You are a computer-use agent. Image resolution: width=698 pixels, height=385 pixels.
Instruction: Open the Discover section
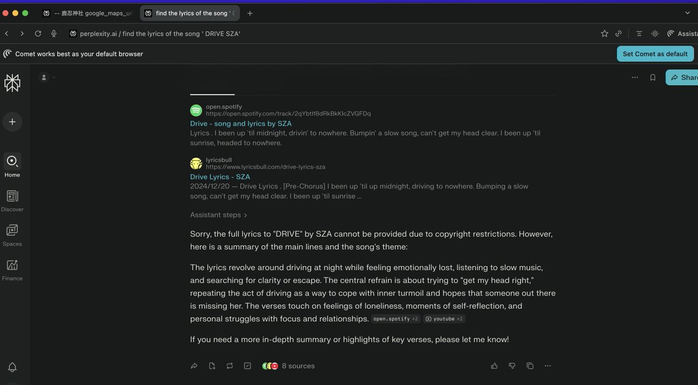[12, 200]
